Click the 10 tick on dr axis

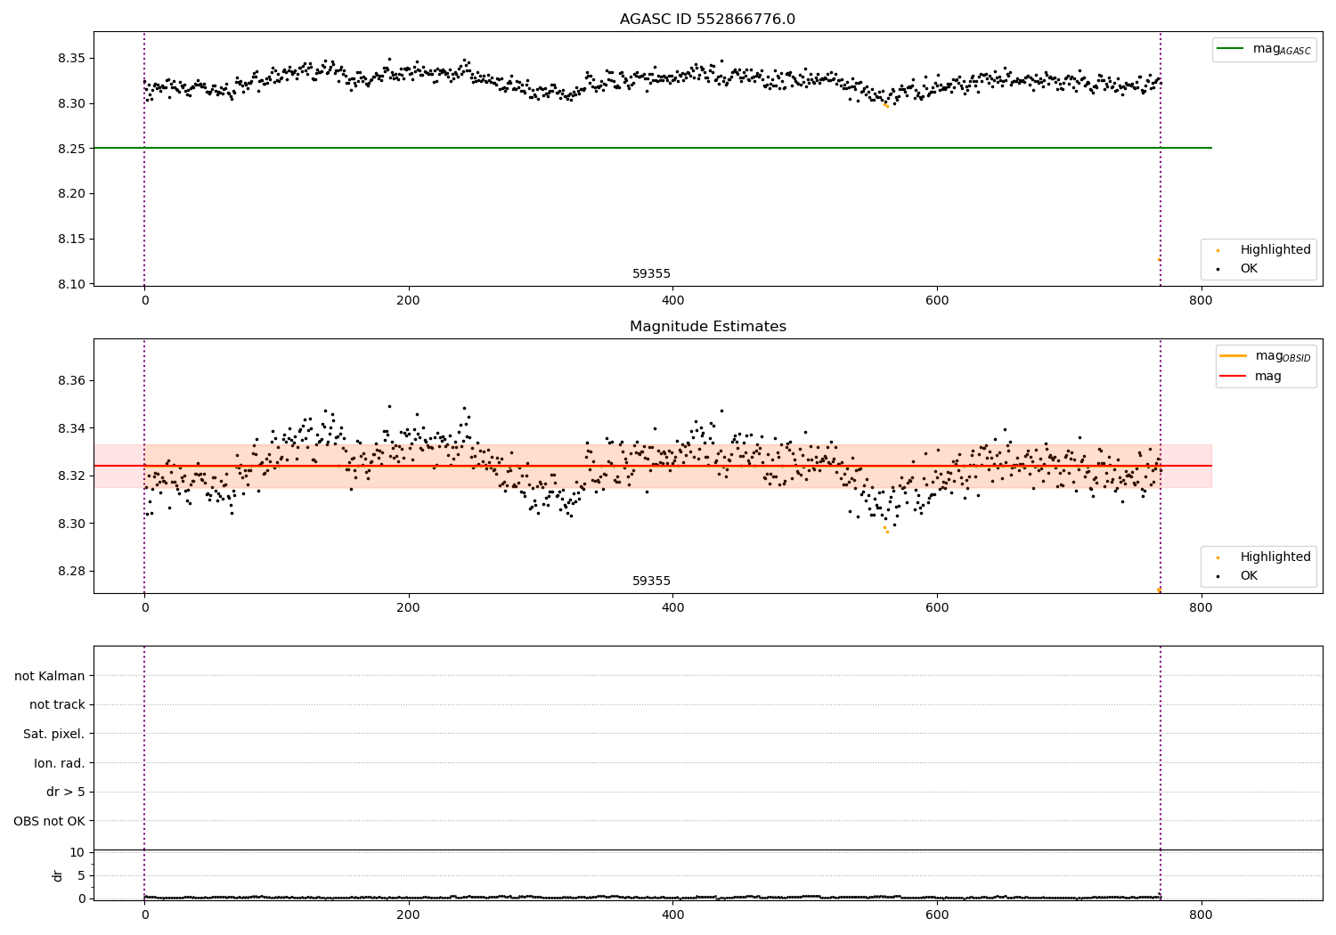(x=77, y=853)
